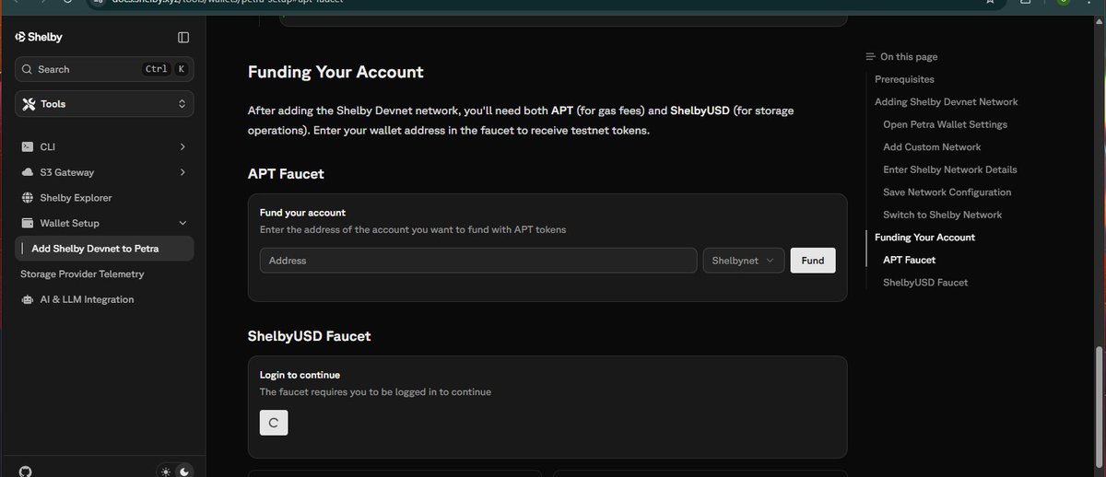The height and width of the screenshot is (477, 1106).
Task: Go to Enter Shelby Network Details section
Action: click(950, 169)
